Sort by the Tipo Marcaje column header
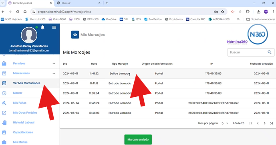 [120, 64]
